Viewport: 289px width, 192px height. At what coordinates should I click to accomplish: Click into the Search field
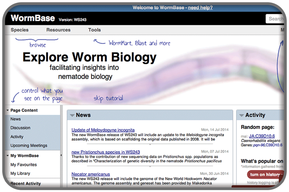[275, 19]
